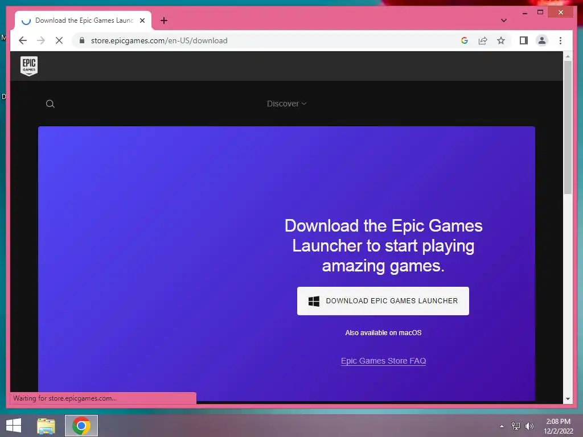Click the Chrome taskbar icon
This screenshot has height=437, width=583.
point(81,426)
